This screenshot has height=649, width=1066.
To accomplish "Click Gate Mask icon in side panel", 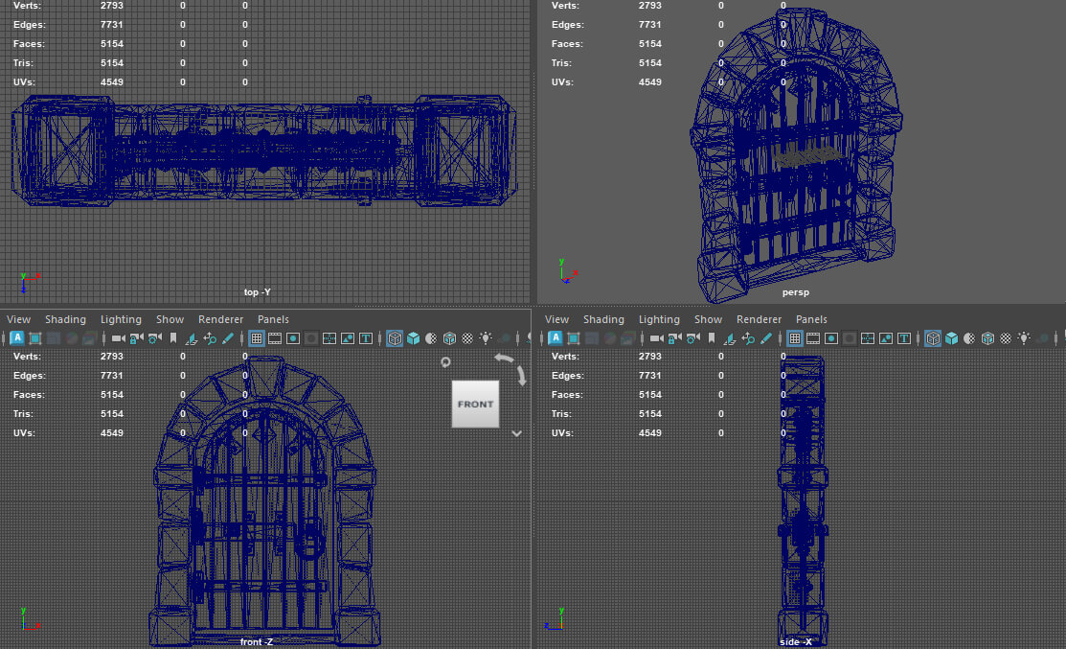I will pos(850,338).
